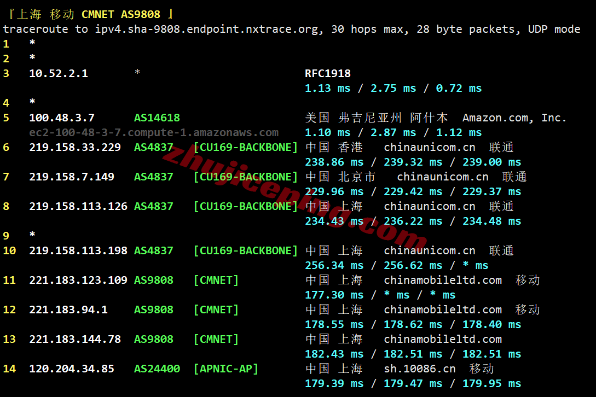Image resolution: width=596 pixels, height=397 pixels.
Task: Click sh.10086.cn domain text
Action: coord(420,369)
